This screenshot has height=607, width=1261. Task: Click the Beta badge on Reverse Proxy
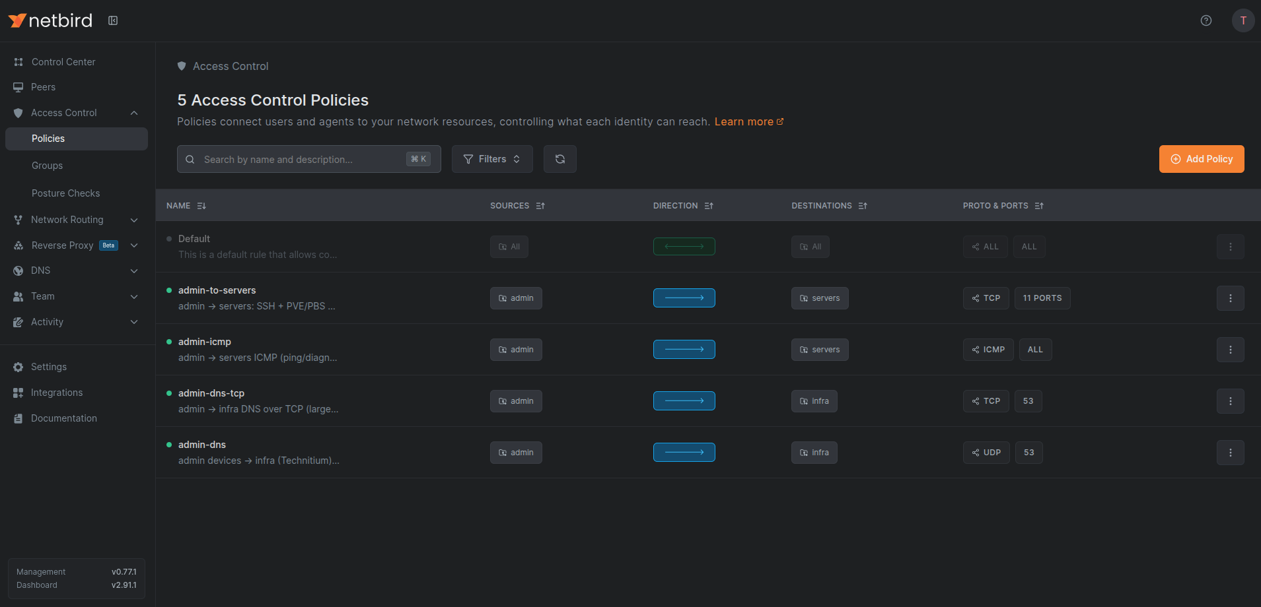pyautogui.click(x=108, y=245)
